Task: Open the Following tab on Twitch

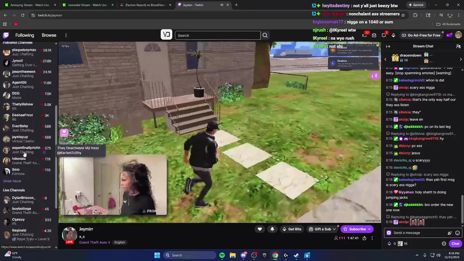Action: coord(25,35)
